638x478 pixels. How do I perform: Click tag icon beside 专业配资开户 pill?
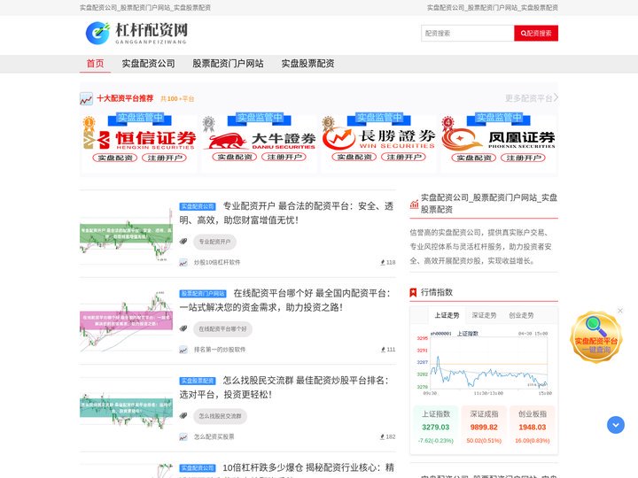coord(183,242)
